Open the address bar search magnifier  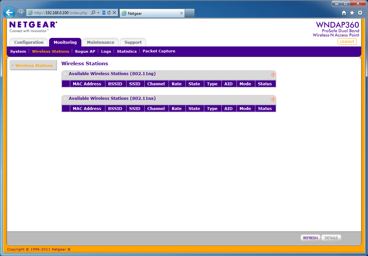pyautogui.click(x=93, y=13)
